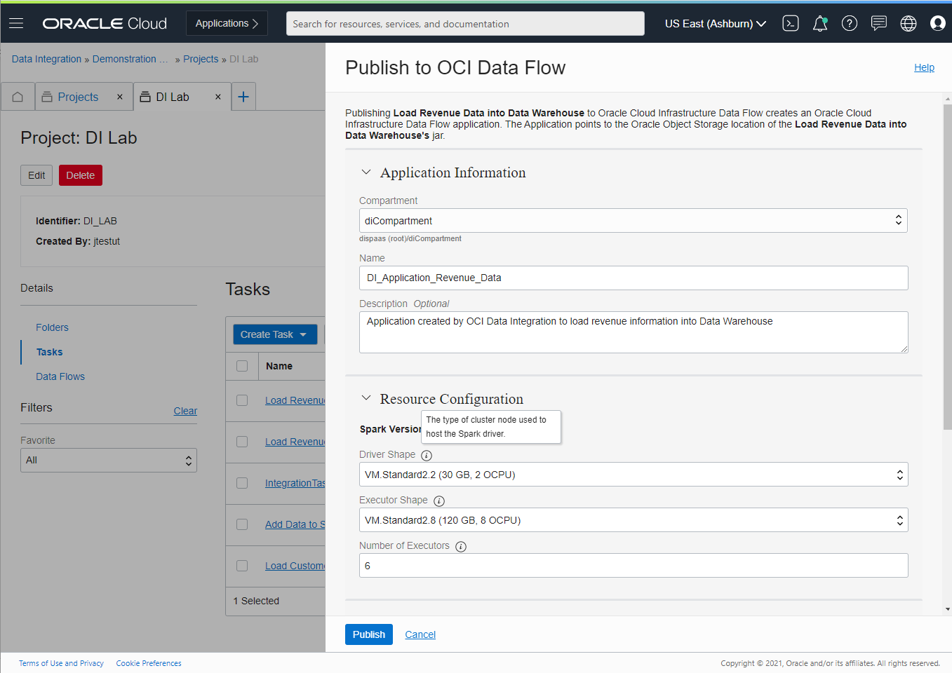
Task: Open the navigation hamburger menu
Action: [x=16, y=23]
